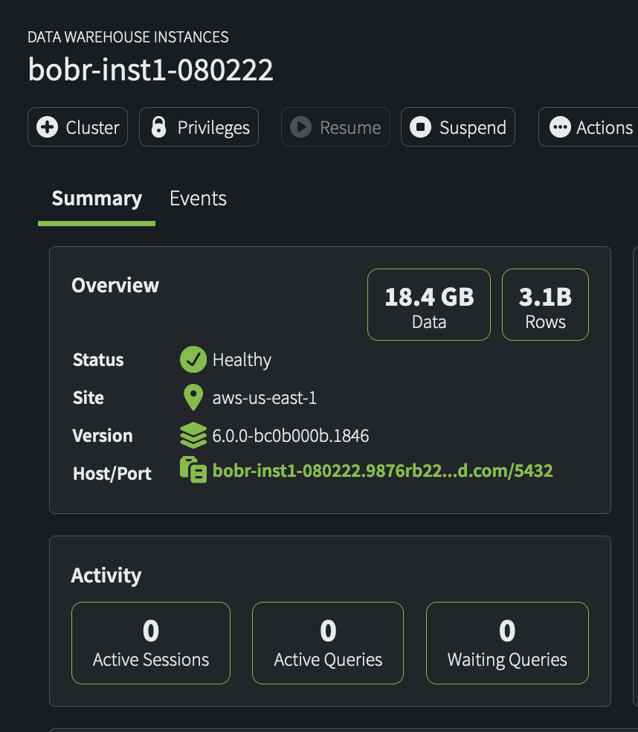Click the Active Sessions counter tile
Screen dimensions: 638x732
(151, 643)
